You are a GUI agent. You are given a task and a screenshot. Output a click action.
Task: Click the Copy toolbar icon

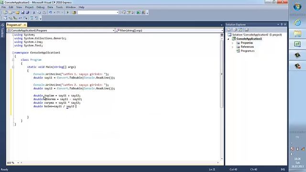(39, 12)
